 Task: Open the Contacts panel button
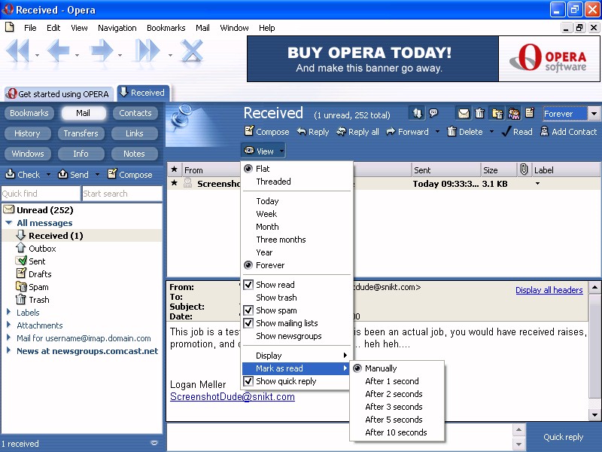[x=135, y=113]
